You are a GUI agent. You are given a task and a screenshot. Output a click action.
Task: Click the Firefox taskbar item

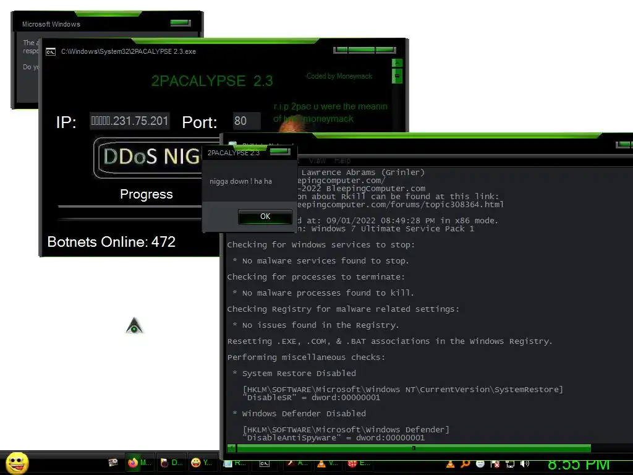click(x=140, y=463)
